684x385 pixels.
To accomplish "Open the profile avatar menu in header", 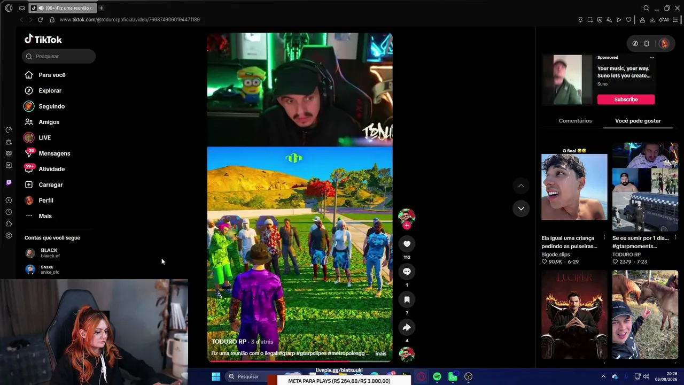I will point(664,44).
